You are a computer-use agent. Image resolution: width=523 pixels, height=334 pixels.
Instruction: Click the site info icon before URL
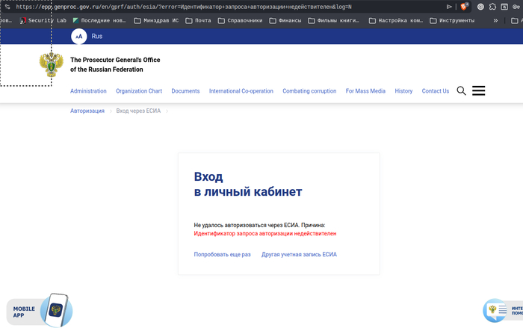[7, 7]
